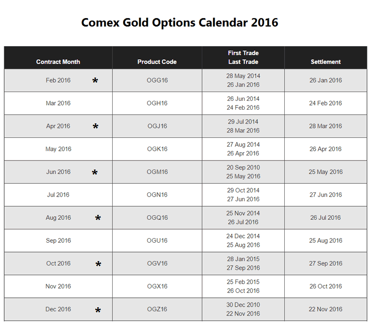Click the Nov 2016 contract month cell
The width and height of the screenshot is (374, 331).
pos(58,286)
